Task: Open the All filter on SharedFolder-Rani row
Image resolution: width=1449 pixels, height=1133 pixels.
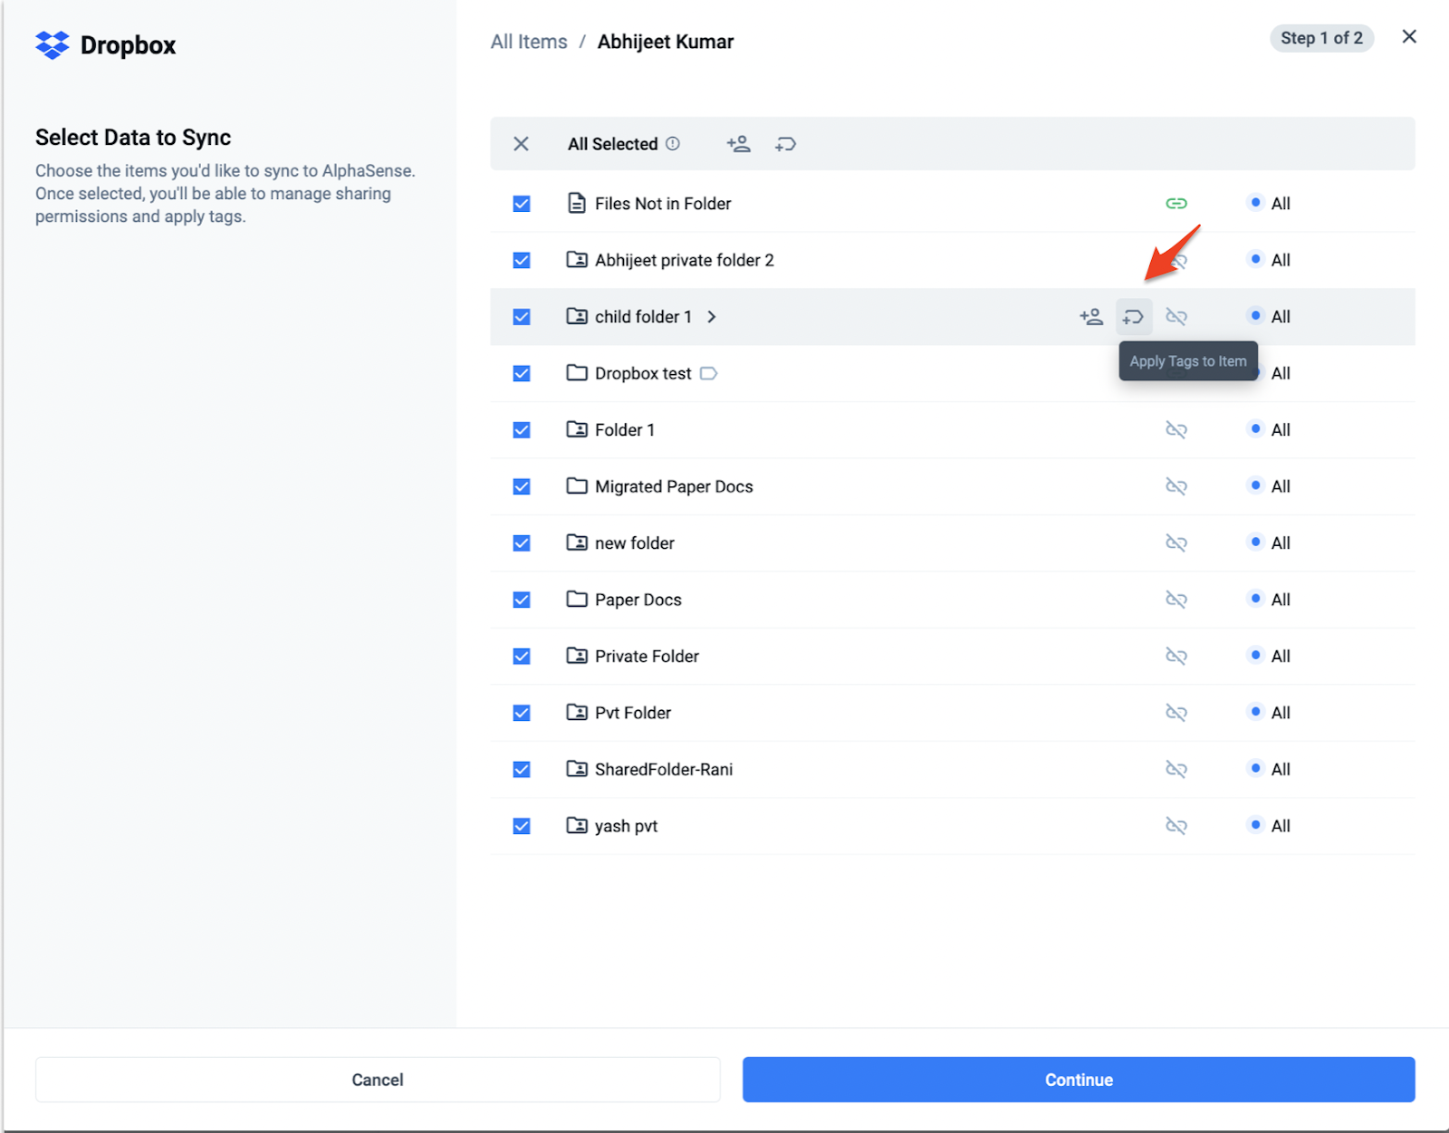Action: (1271, 769)
